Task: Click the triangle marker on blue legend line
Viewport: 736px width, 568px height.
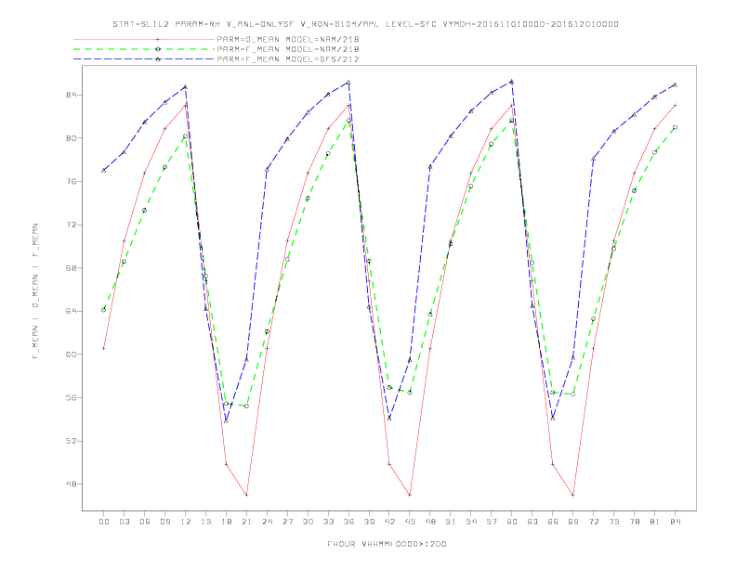Action: click(x=158, y=59)
